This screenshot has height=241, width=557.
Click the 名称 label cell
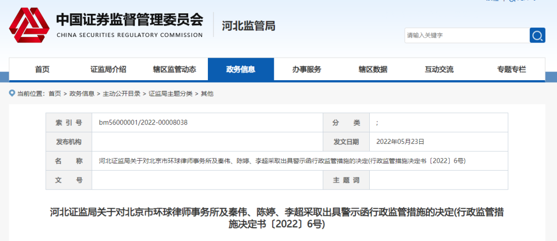click(69, 161)
